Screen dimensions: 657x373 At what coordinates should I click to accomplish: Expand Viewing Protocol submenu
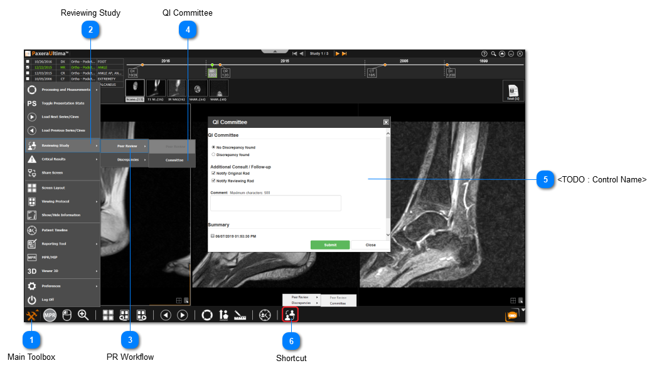tap(62, 201)
